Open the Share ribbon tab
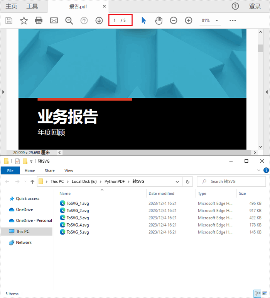Image resolution: width=270 pixels, height=298 pixels. 50,170
